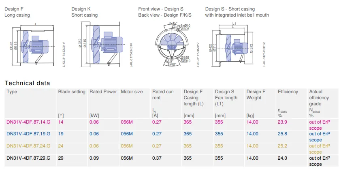The height and width of the screenshot is (169, 341).
Task: Select the DN31V-4DF.87.29.G type entry
Action: [x=28, y=158]
